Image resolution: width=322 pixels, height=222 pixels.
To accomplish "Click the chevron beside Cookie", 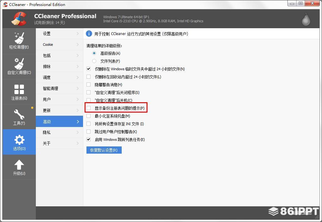I will point(78,45).
